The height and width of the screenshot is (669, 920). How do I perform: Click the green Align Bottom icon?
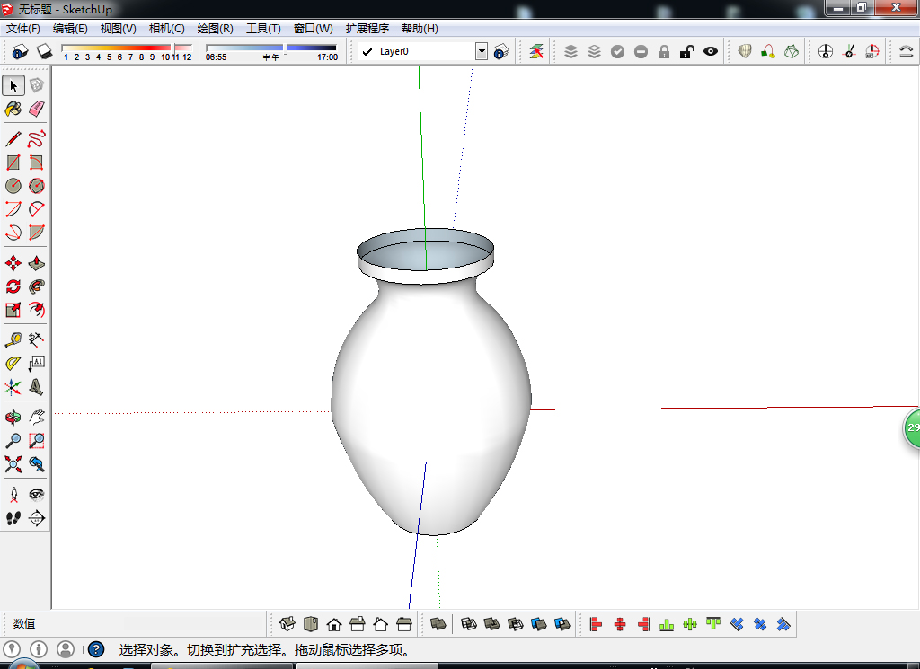[x=667, y=624]
